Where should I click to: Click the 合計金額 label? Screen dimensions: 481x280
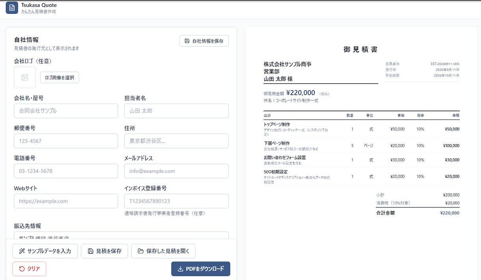click(x=385, y=213)
